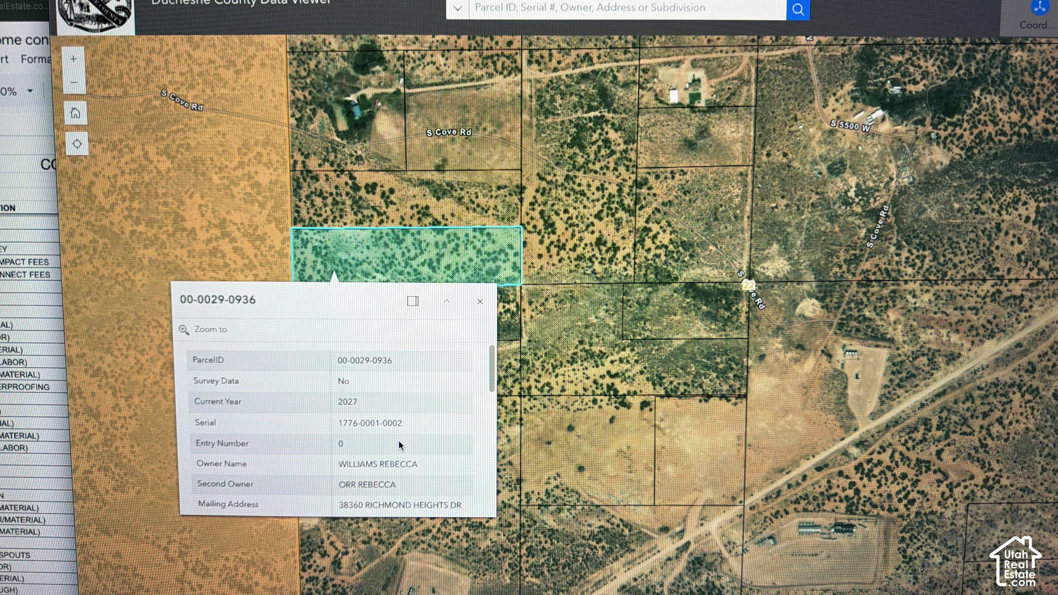1058x595 pixels.
Task: Click the find my location icon
Action: click(77, 144)
